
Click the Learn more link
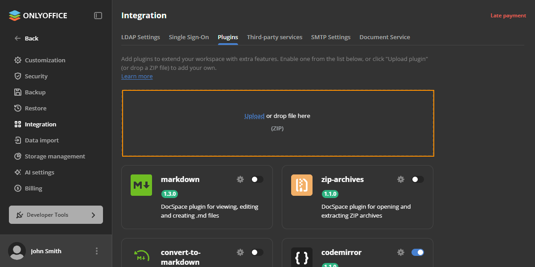[137, 77]
